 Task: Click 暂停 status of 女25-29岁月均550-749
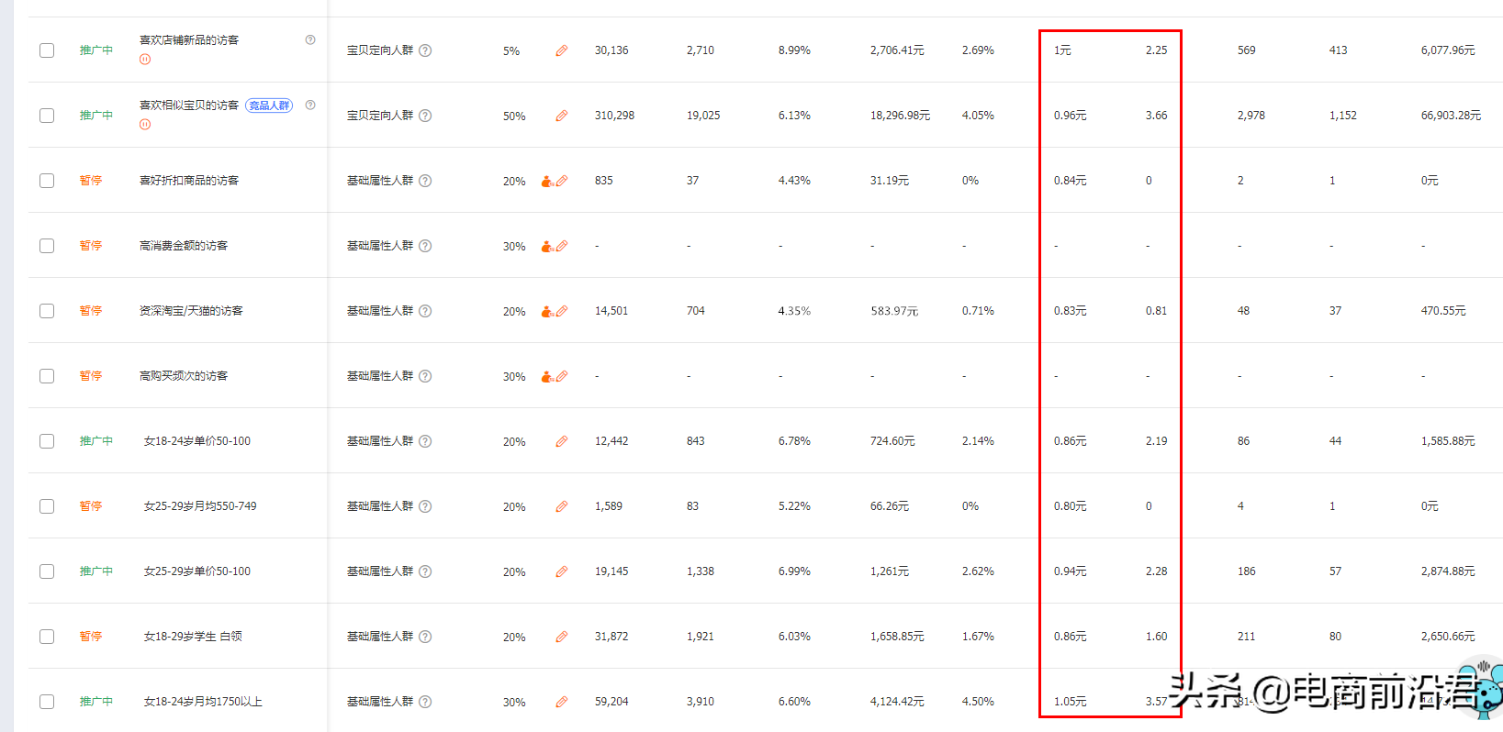pyautogui.click(x=91, y=506)
